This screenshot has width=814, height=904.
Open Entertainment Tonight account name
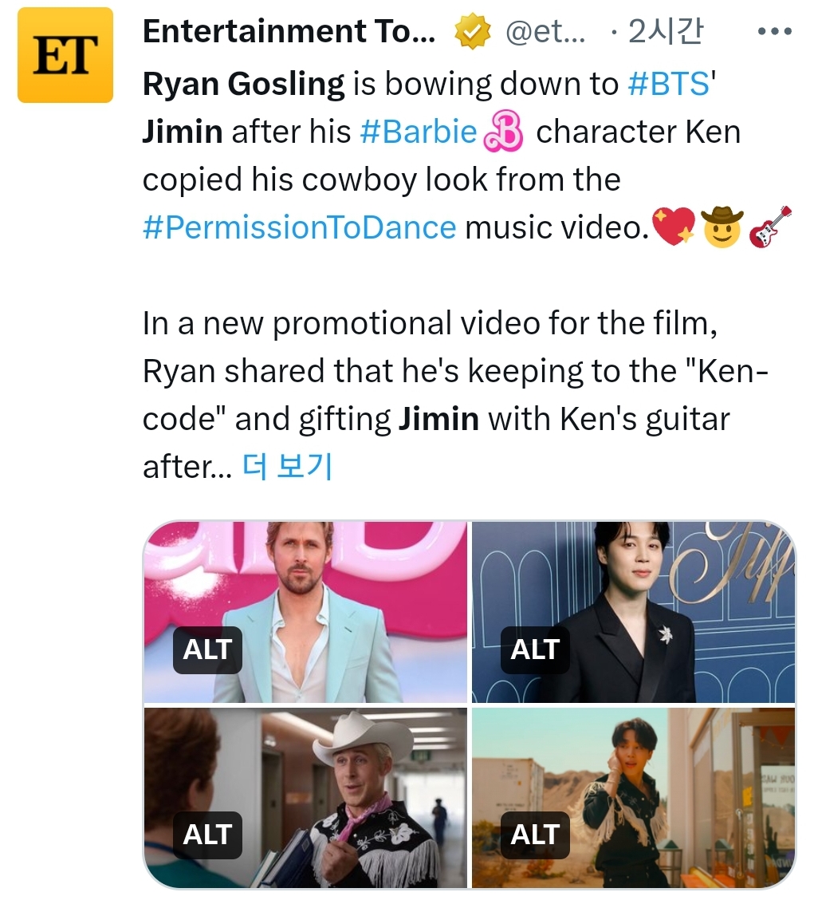289,31
